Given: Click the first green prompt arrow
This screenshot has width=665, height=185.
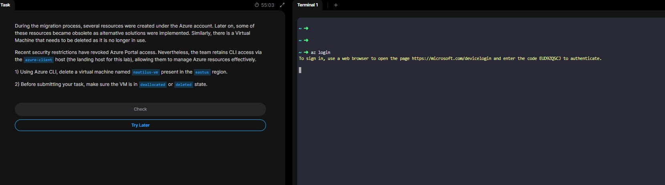Looking at the screenshot, I should tap(306, 28).
